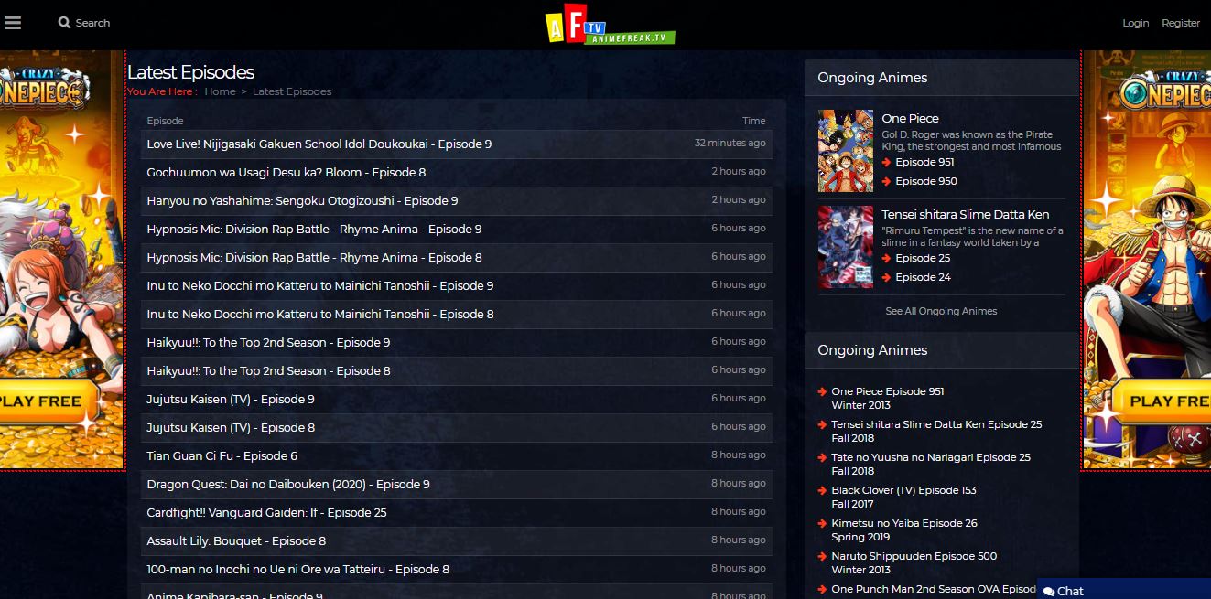Open Hypnosis Mic Rhyme Anima Episode 8
The image size is (1211, 599).
314,257
